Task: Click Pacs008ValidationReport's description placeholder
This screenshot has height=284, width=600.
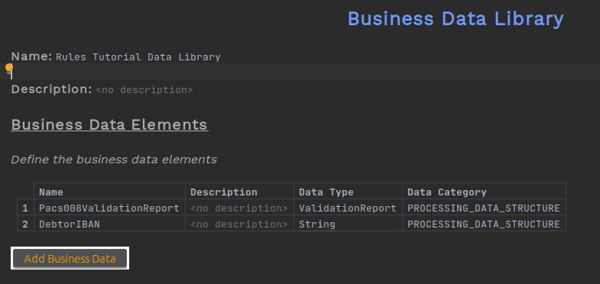Action: 239,208
